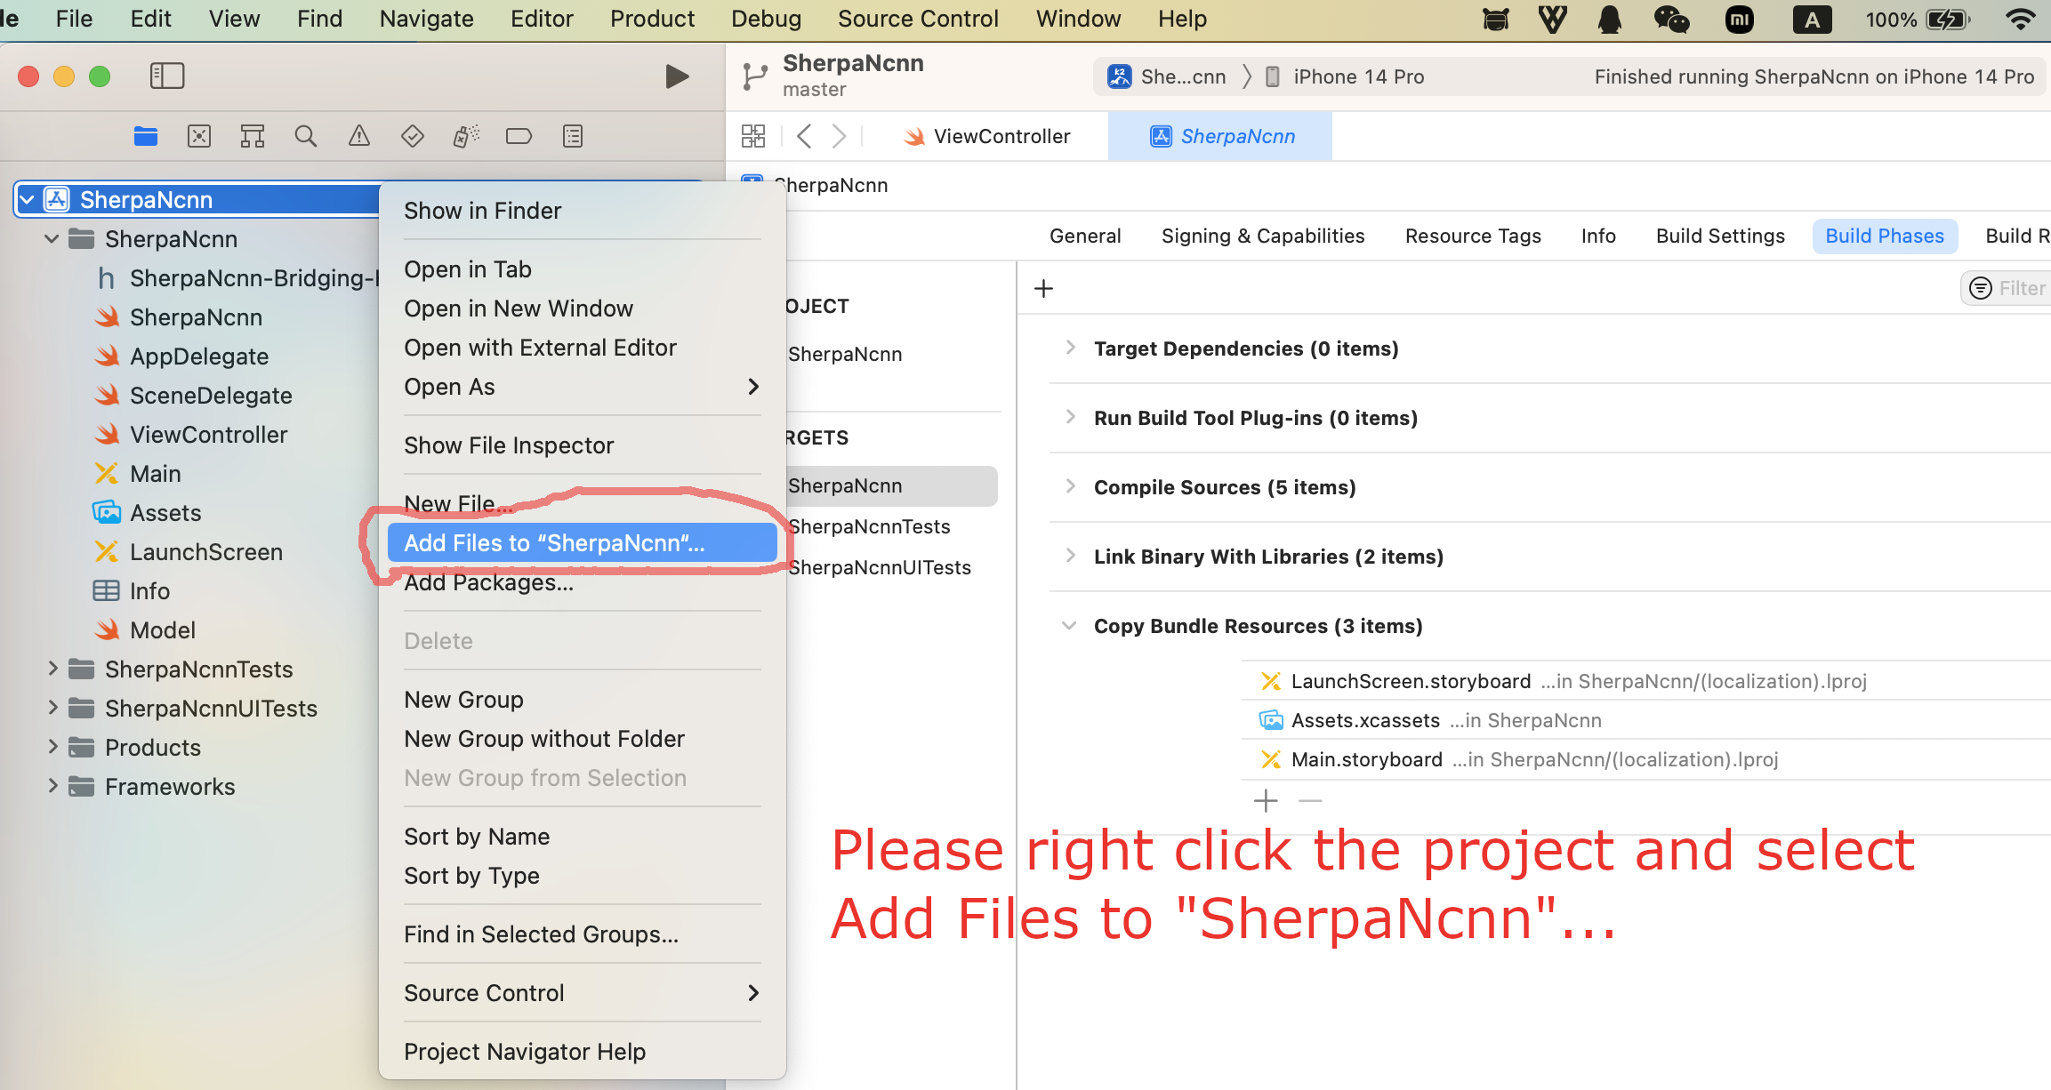2051x1090 pixels.
Task: Open the Debug navigator spray icon
Action: (x=466, y=136)
